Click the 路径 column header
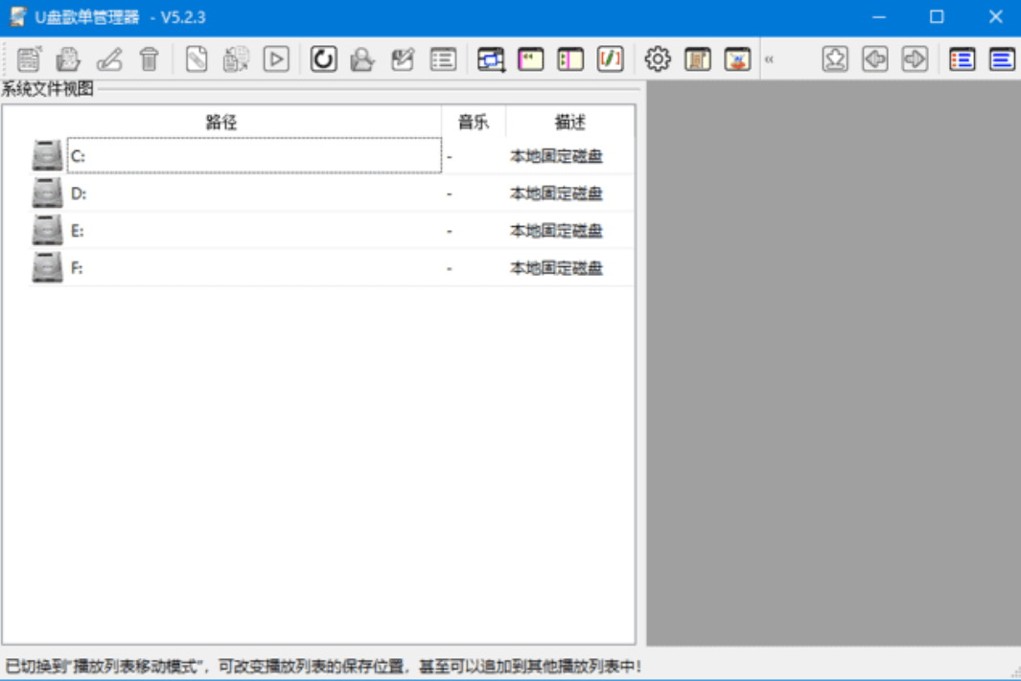Image resolution: width=1021 pixels, height=681 pixels. pyautogui.click(x=220, y=121)
